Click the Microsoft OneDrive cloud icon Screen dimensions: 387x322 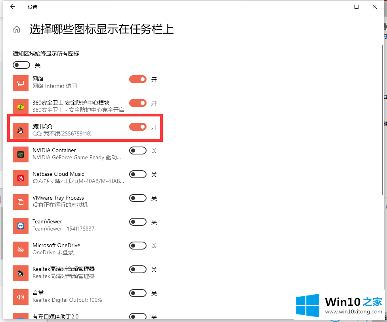21,250
